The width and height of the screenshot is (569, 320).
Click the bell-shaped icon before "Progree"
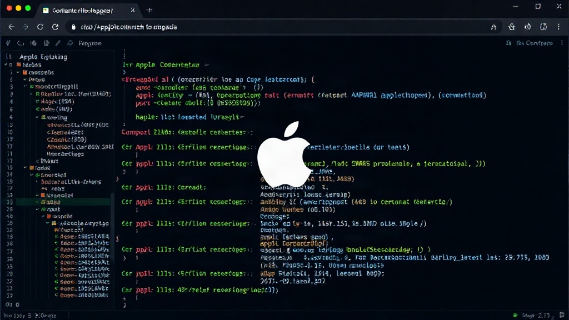click(69, 43)
